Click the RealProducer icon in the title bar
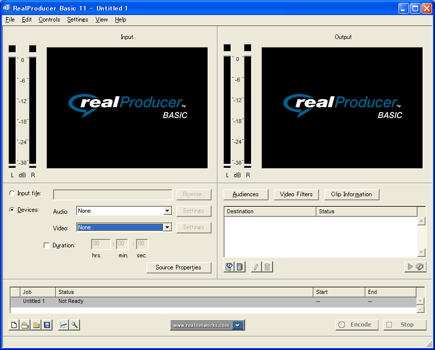435x350 pixels. pyautogui.click(x=6, y=8)
